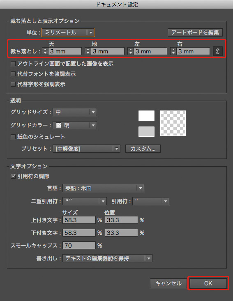Uncheck 引用符の調節 checkbox

[x=13, y=176]
